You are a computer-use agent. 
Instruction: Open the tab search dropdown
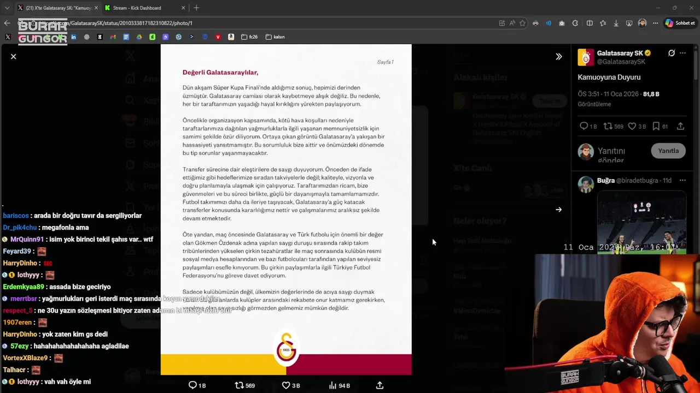[7, 8]
